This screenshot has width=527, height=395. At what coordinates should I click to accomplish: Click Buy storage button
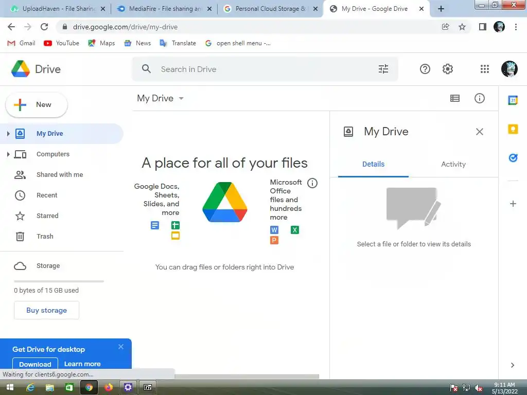click(46, 310)
